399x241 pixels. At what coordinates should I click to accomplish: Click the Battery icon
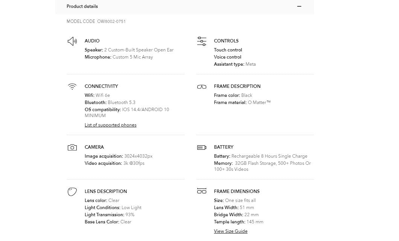[202, 148]
